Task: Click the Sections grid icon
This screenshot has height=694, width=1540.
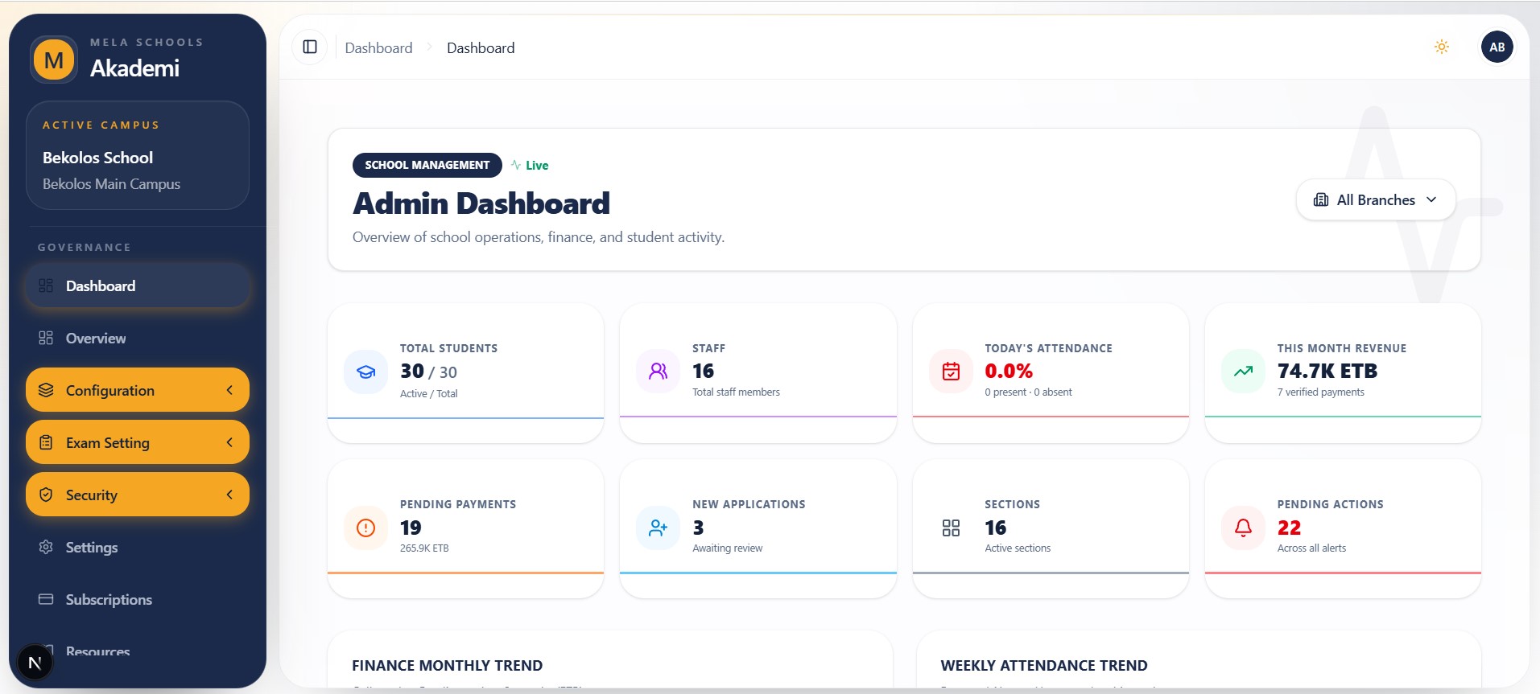Action: (x=951, y=528)
